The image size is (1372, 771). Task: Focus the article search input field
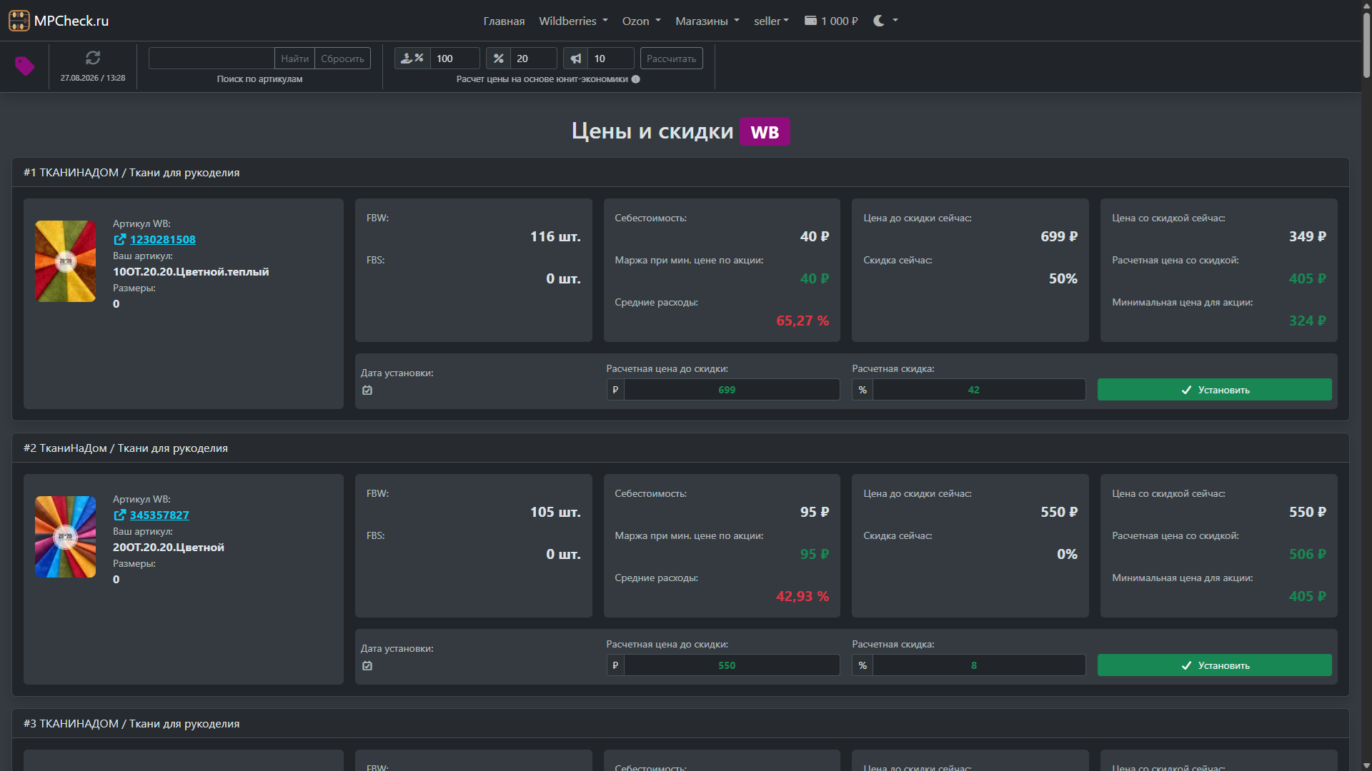pyautogui.click(x=212, y=59)
